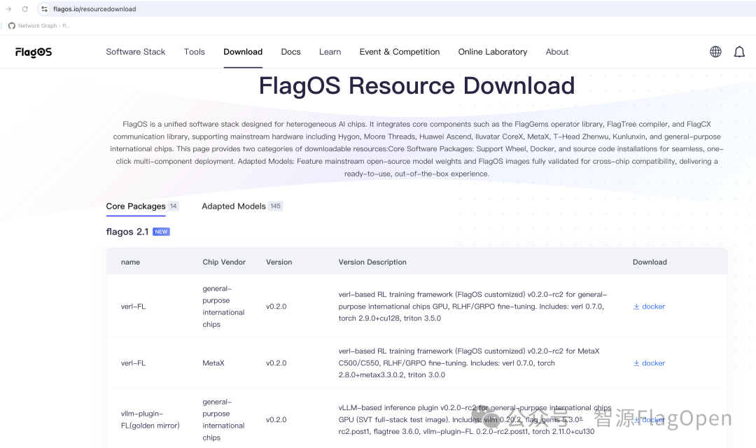Open the notifications bell icon

pos(739,52)
